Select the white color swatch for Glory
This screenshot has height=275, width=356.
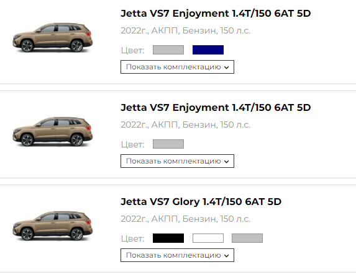point(208,238)
